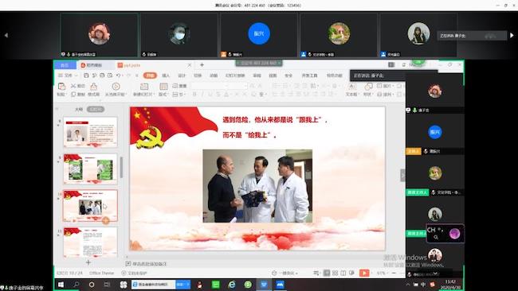Image resolution: width=518 pixels, height=291 pixels.
Task: Click the Shapes (形状) icon
Action: (x=368, y=87)
